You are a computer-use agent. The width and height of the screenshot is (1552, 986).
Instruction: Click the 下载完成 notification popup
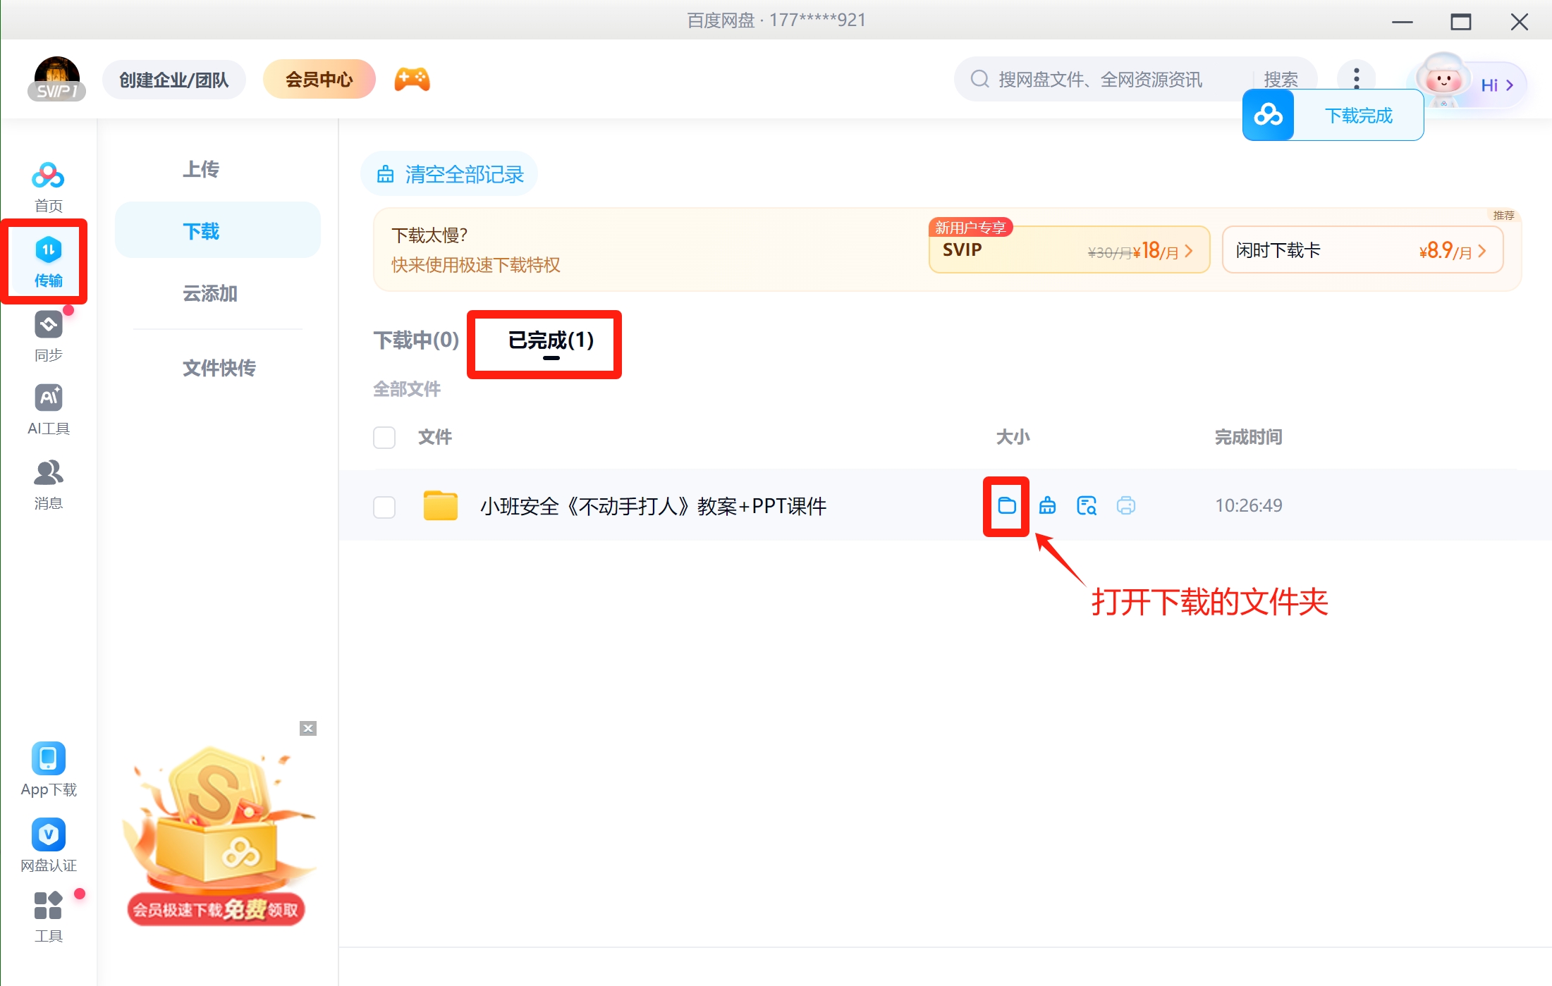[x=1333, y=115]
